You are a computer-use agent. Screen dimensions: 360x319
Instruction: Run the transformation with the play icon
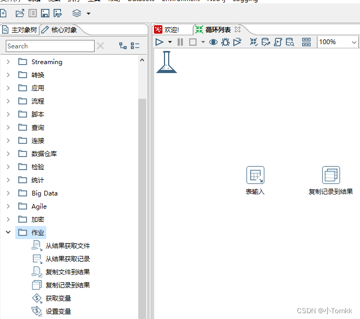tap(159, 42)
